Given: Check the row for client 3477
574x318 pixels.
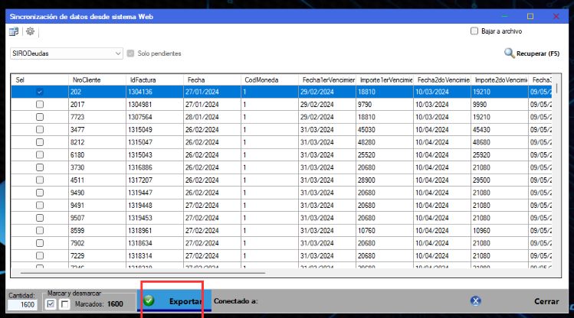Looking at the screenshot, I should (40, 130).
